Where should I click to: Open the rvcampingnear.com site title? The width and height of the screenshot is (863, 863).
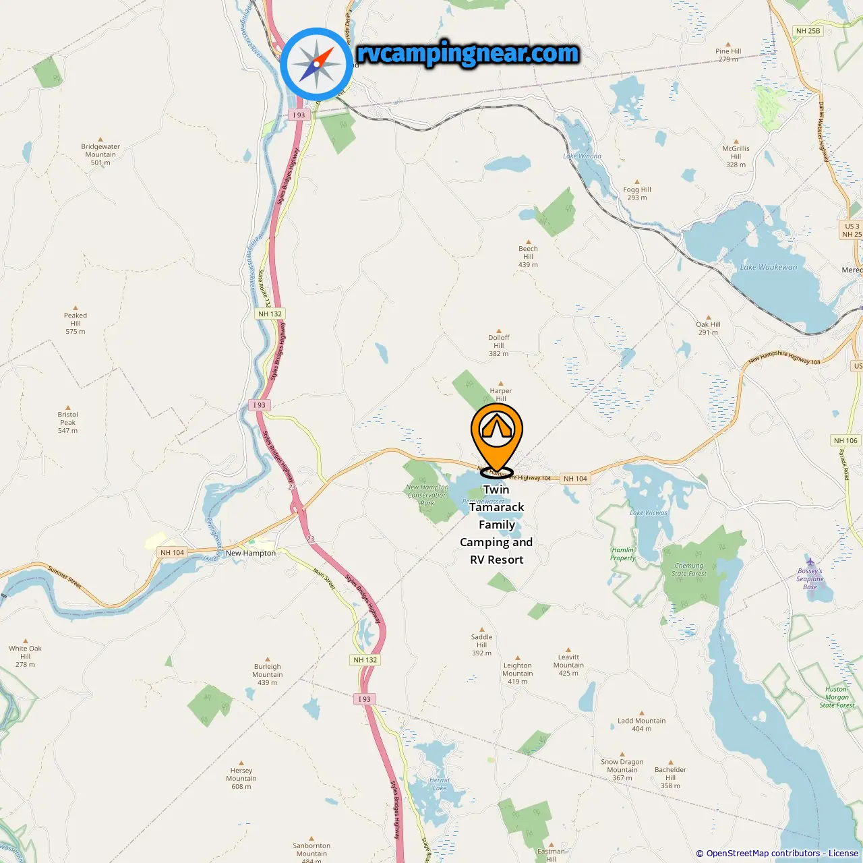[x=468, y=53]
